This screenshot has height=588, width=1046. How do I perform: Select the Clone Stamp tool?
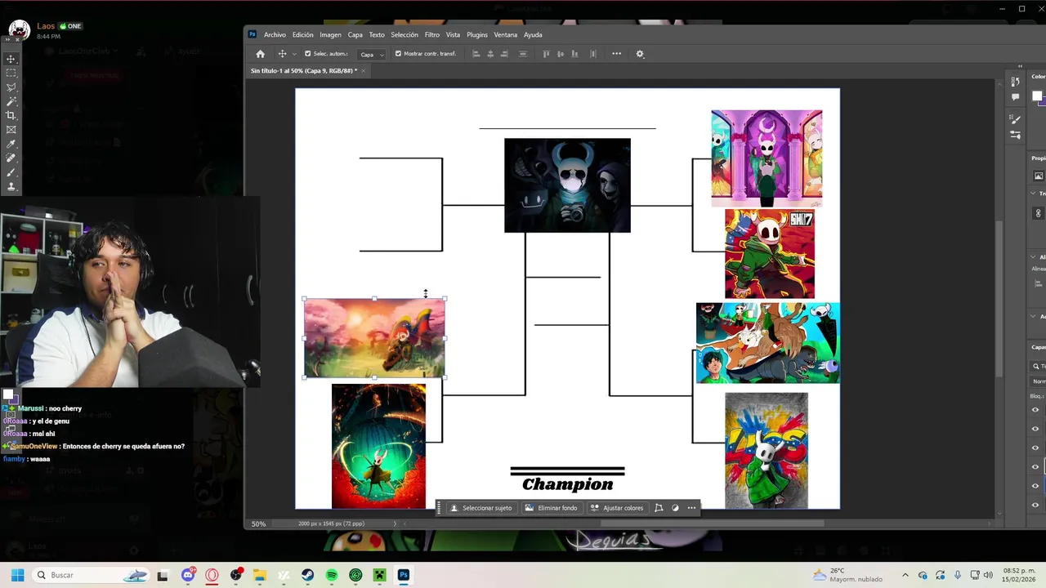click(x=11, y=186)
